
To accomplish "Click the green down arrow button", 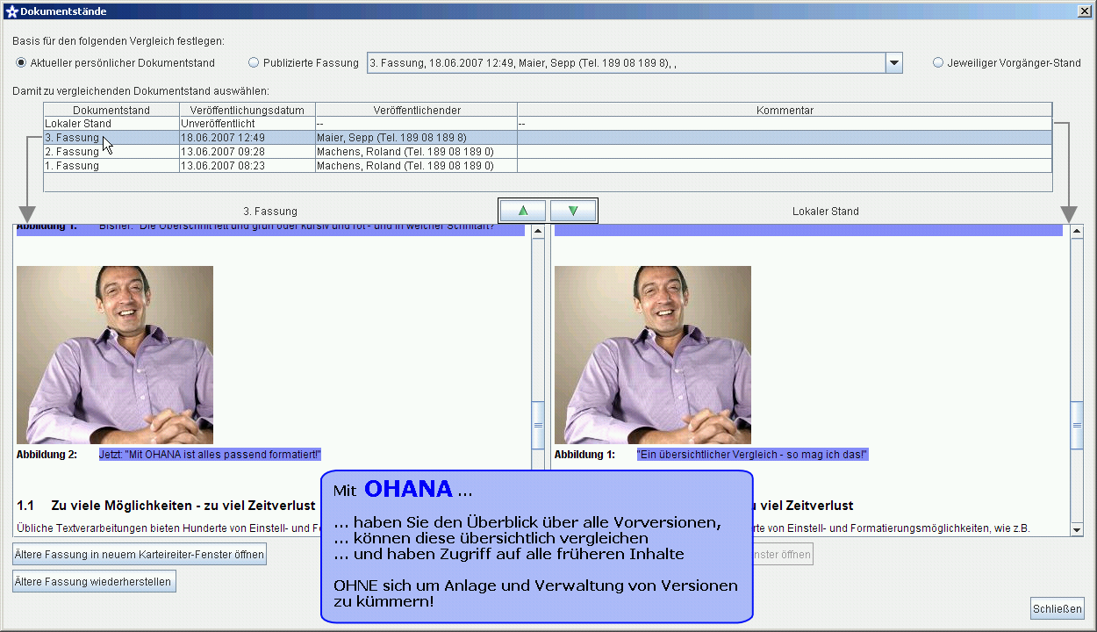I will coord(573,211).
